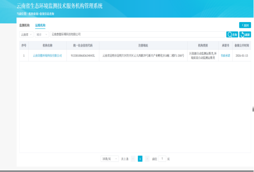The width and height of the screenshot is (254, 172).
Task: Click the 备案公开时间 column header
Action: pos(242,46)
